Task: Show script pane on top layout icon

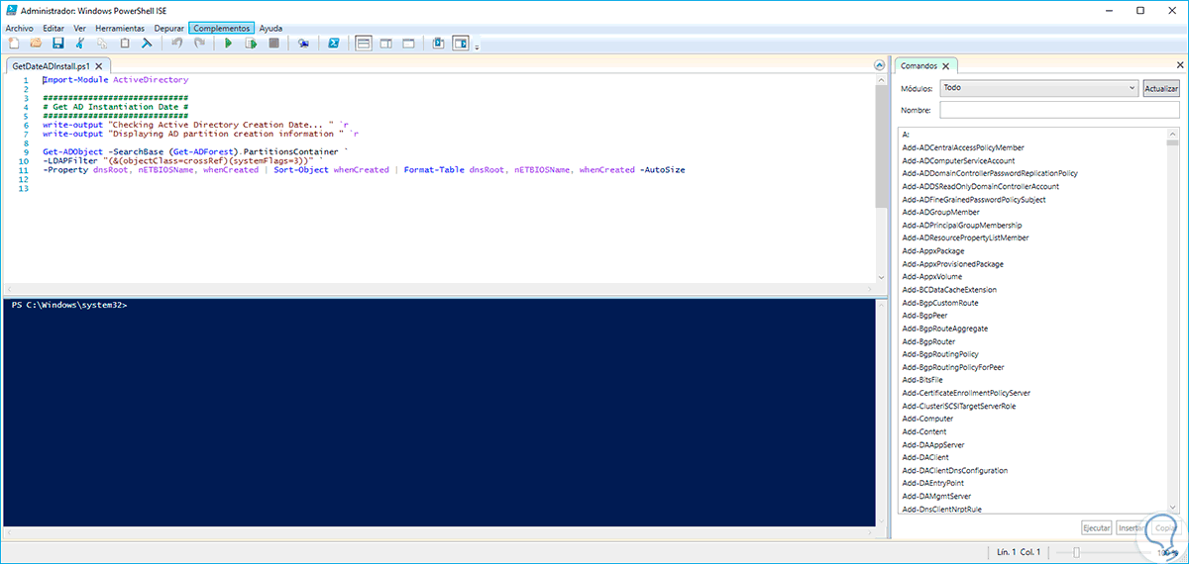Action: tap(364, 44)
